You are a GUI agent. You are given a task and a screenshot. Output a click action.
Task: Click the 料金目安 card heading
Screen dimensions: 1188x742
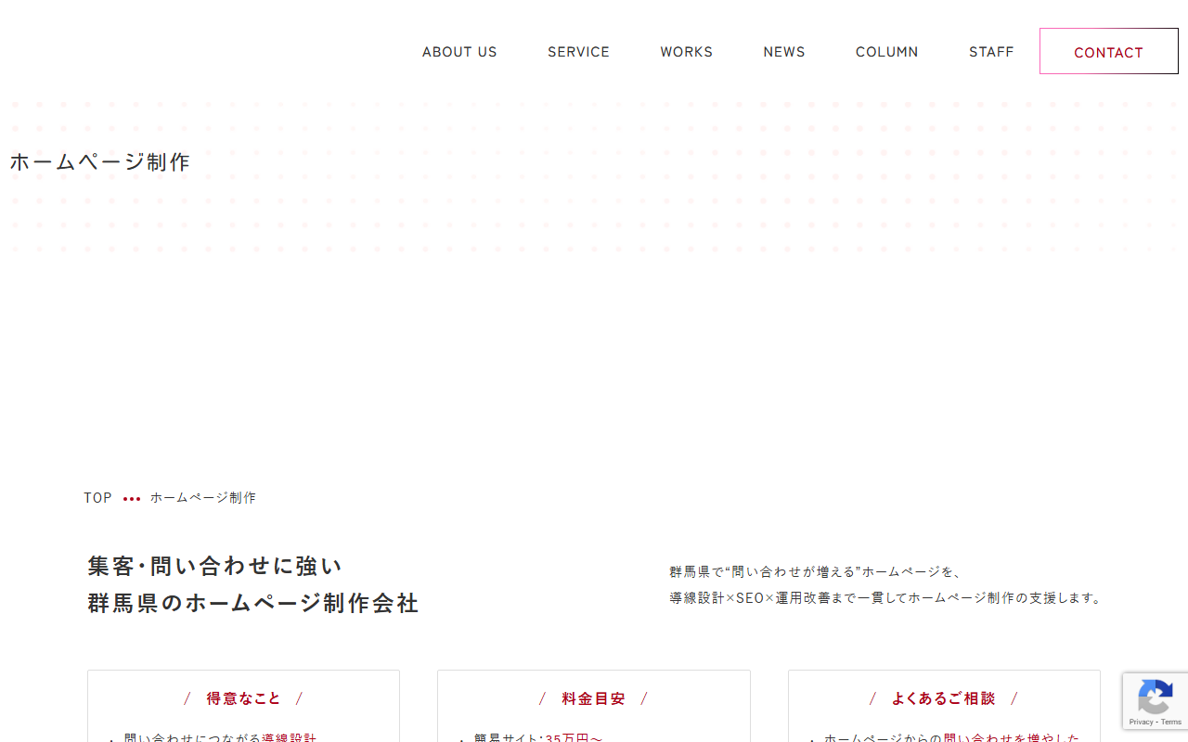coord(593,698)
